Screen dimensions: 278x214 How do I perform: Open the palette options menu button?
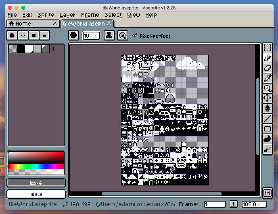click(44, 35)
